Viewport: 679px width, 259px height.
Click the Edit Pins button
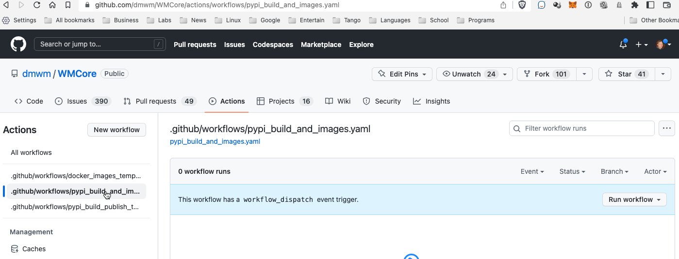point(402,74)
